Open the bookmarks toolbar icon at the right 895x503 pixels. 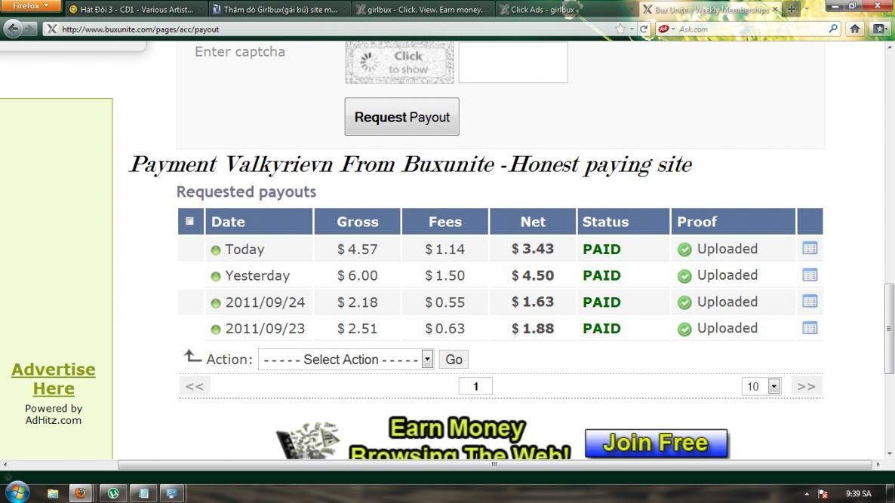pos(880,29)
